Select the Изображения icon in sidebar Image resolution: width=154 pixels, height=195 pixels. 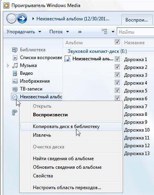click(x=15, y=81)
